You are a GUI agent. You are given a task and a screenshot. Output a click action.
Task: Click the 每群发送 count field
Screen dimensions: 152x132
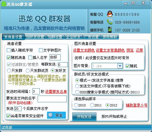tap(63, 65)
